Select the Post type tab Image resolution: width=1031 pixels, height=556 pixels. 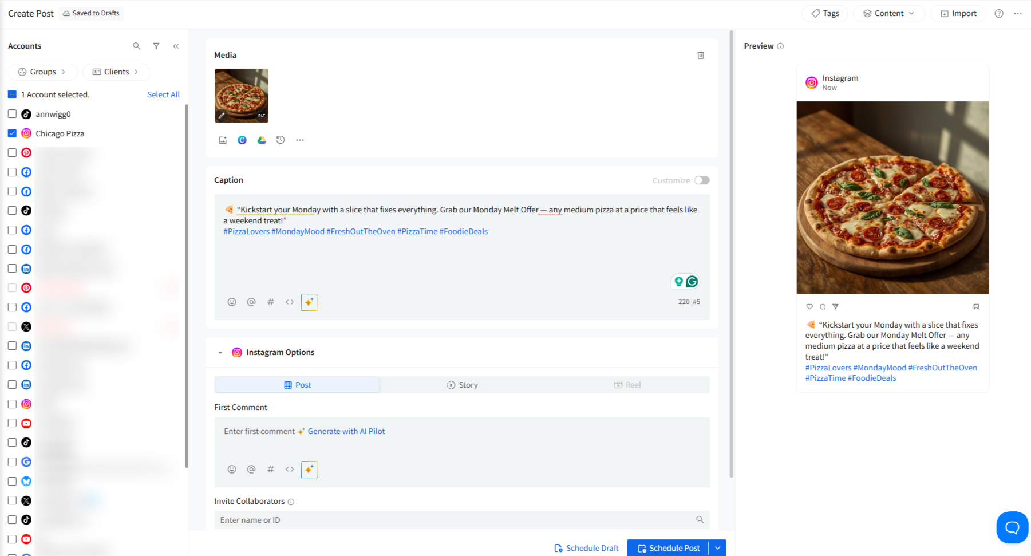(x=297, y=385)
